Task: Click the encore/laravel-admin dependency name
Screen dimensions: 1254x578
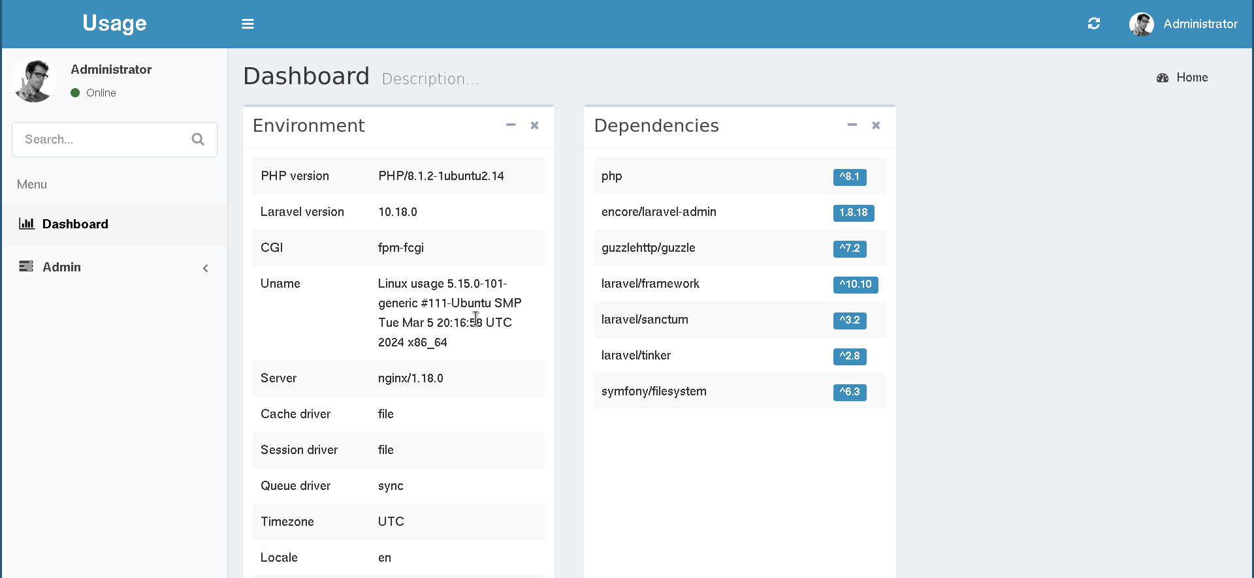Action: tap(659, 212)
